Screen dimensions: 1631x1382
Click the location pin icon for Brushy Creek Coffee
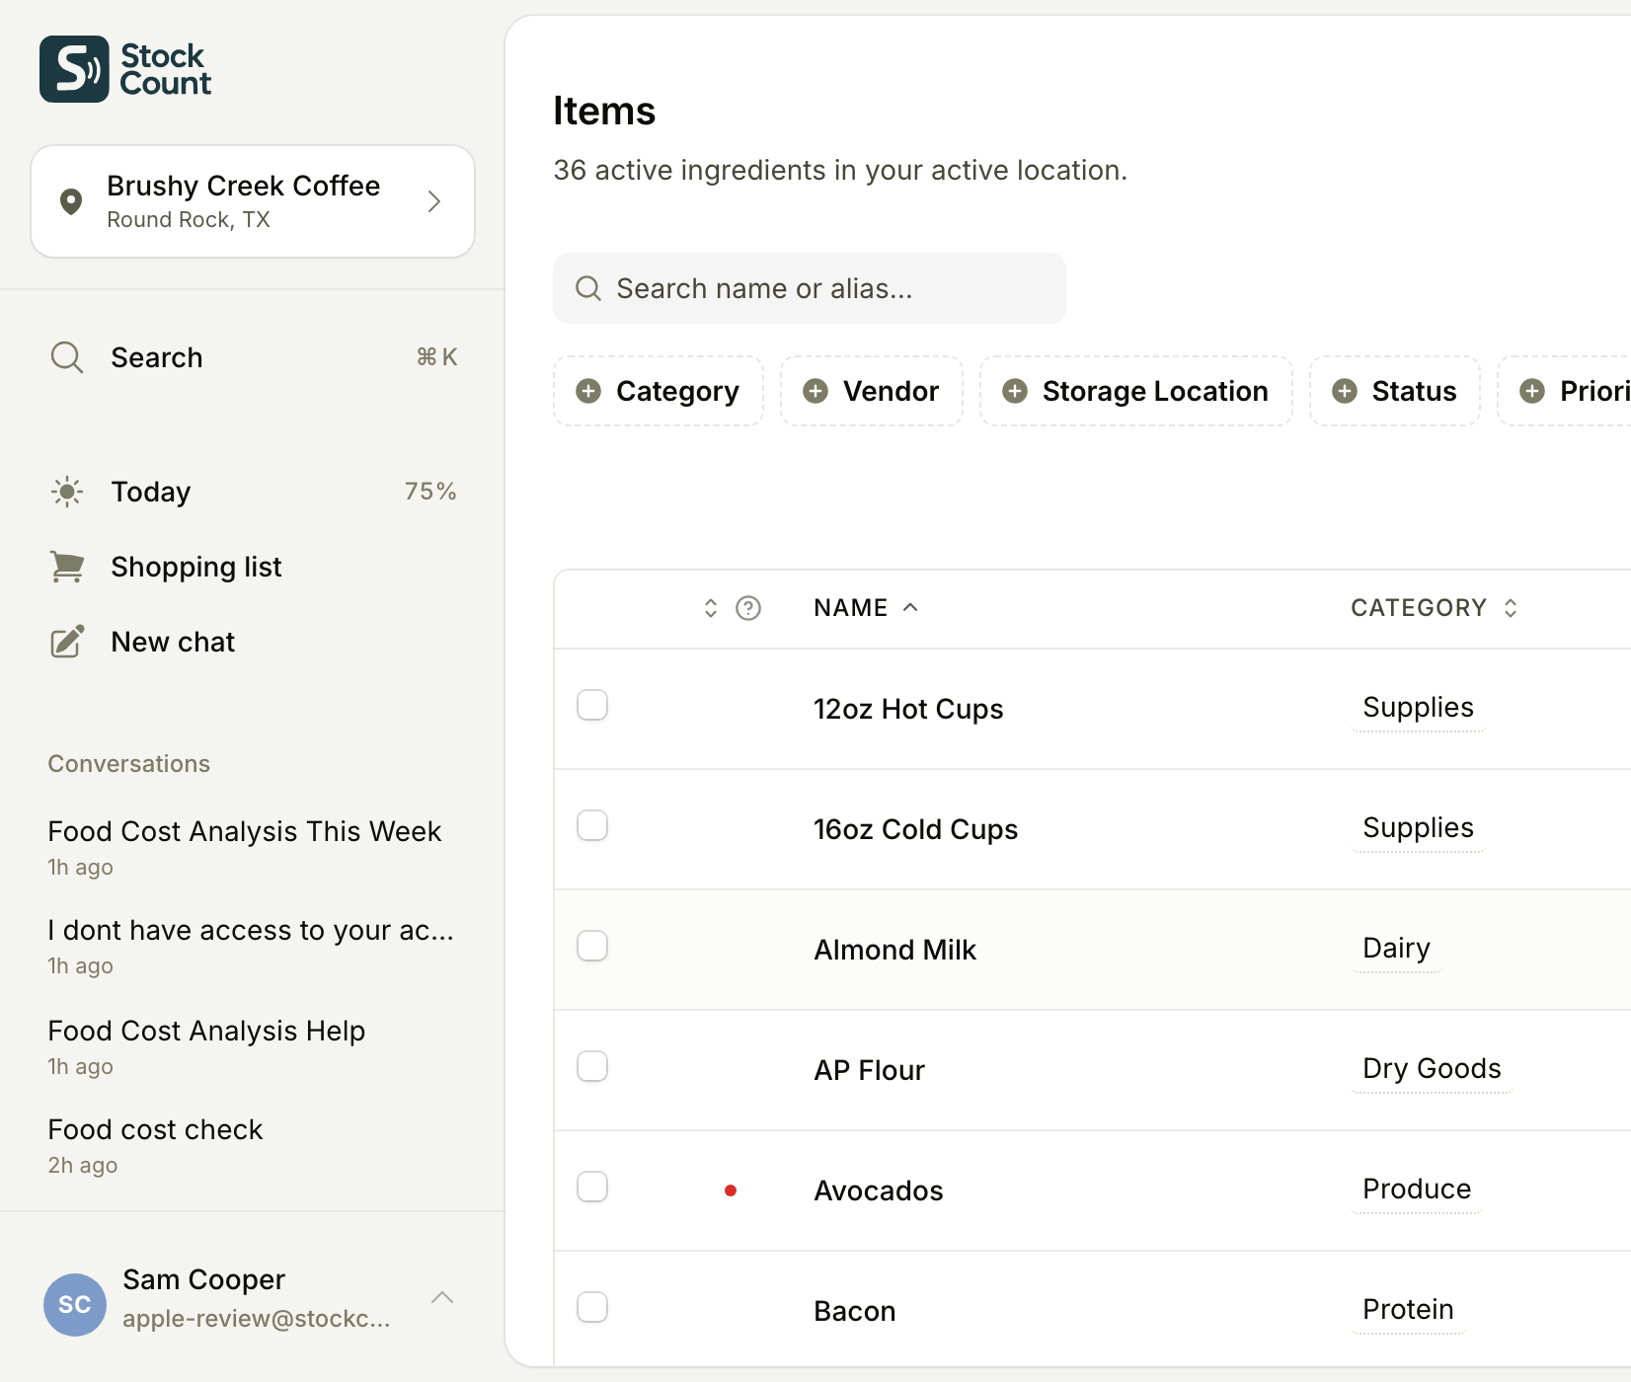pyautogui.click(x=71, y=201)
